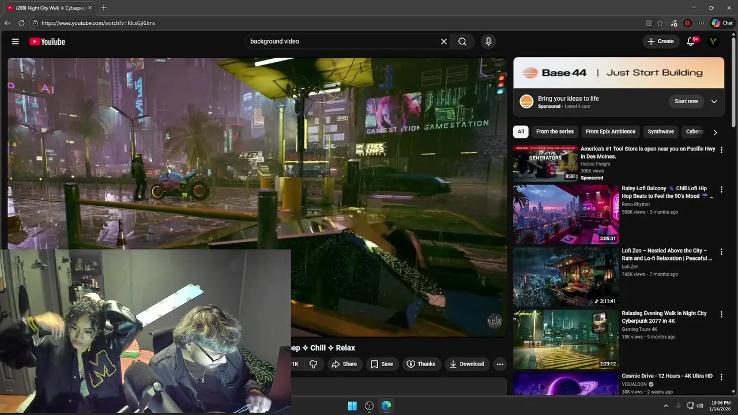The image size is (738, 415).
Task: Start voice search with the microphone
Action: (488, 41)
